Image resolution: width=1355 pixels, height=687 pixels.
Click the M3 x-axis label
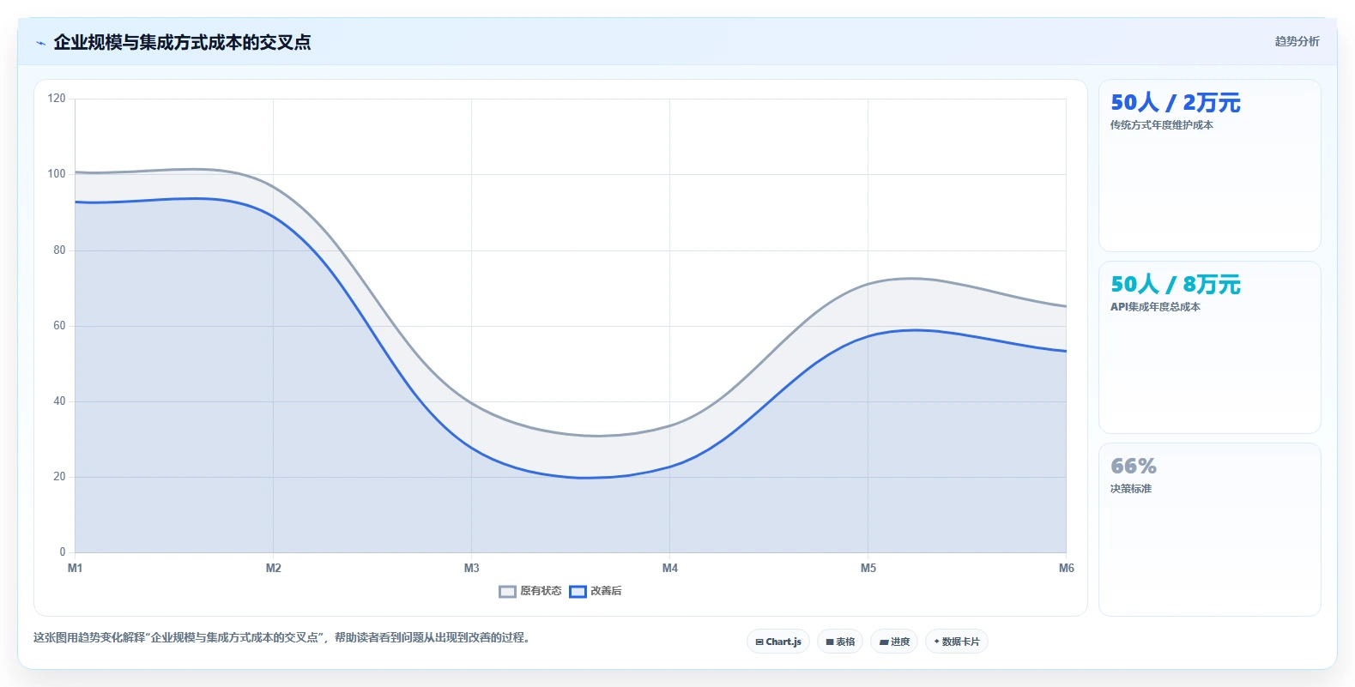472,568
